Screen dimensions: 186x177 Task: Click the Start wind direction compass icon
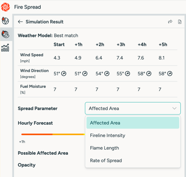[x=64, y=74]
